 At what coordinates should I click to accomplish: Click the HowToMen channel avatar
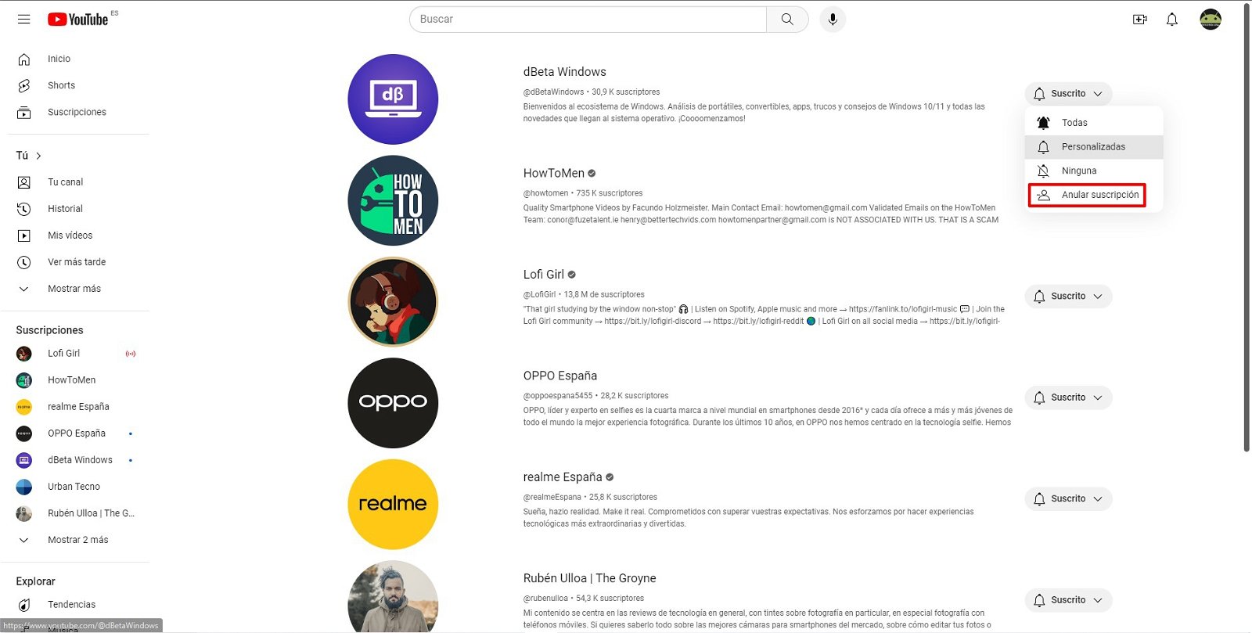[x=393, y=200]
